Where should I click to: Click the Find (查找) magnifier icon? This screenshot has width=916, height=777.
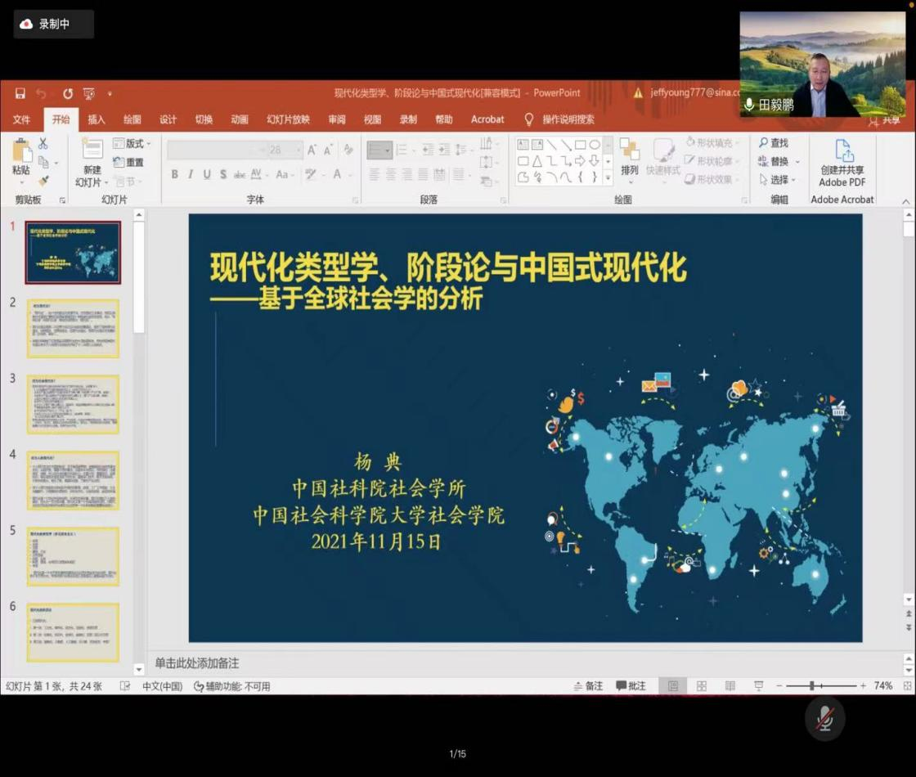tap(764, 143)
